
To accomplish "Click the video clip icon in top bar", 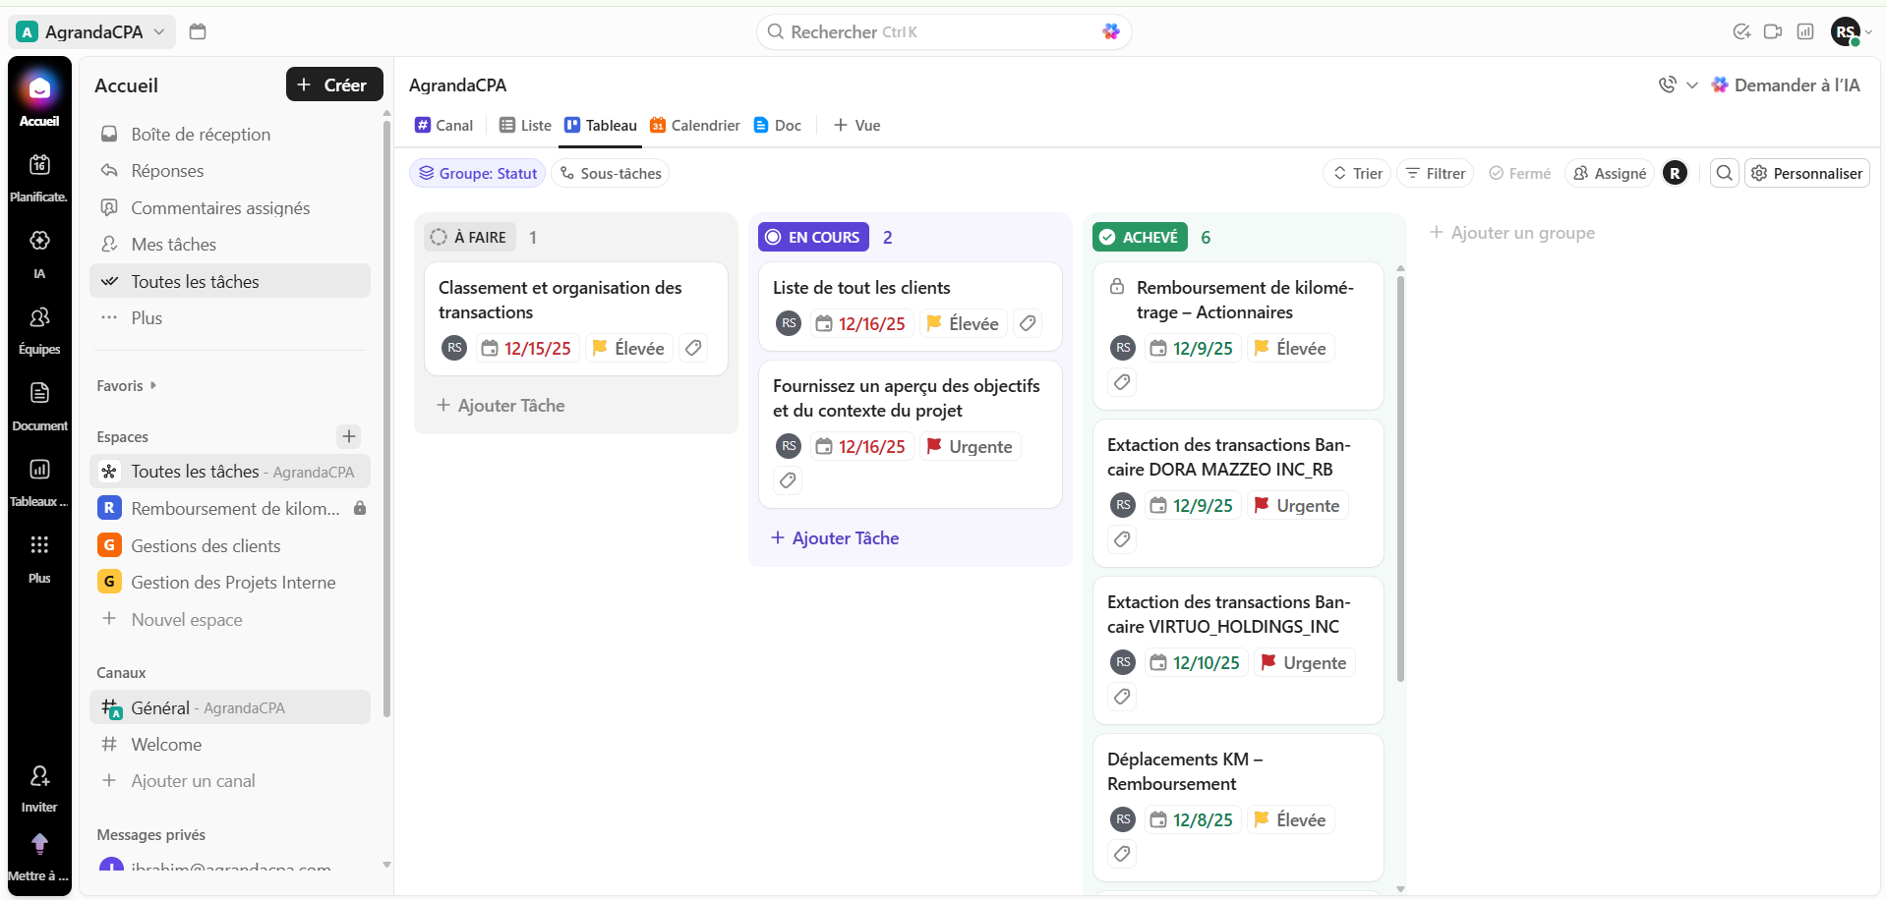I will (1773, 31).
